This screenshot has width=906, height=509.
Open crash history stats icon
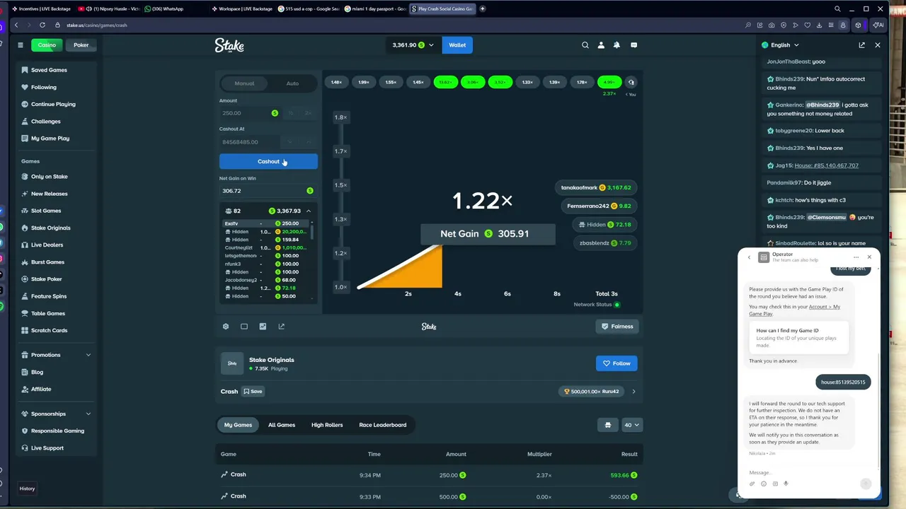pos(631,82)
